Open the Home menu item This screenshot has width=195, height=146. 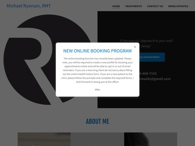[x=116, y=6]
